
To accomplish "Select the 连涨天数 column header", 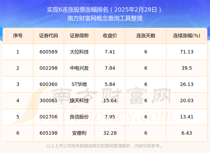I will pyautogui.click(x=146, y=36).
